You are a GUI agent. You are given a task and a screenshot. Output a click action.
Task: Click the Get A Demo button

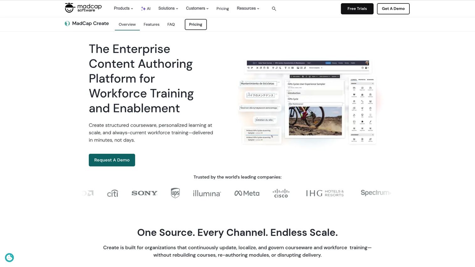(x=393, y=9)
